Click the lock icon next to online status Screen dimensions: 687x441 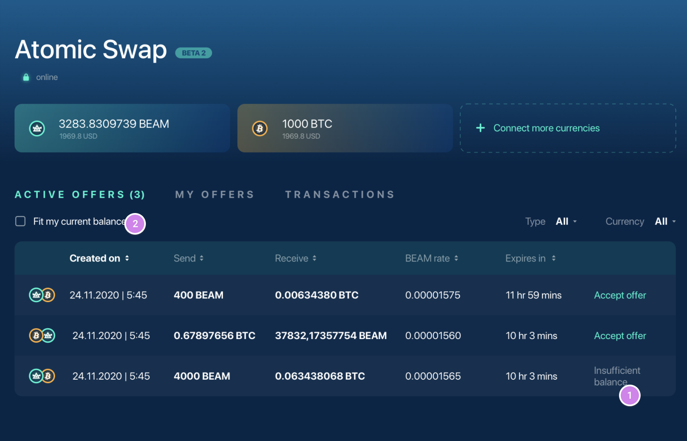[26, 77]
